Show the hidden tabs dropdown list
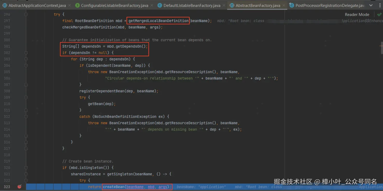The width and height of the screenshot is (383, 191). click(x=371, y=5)
